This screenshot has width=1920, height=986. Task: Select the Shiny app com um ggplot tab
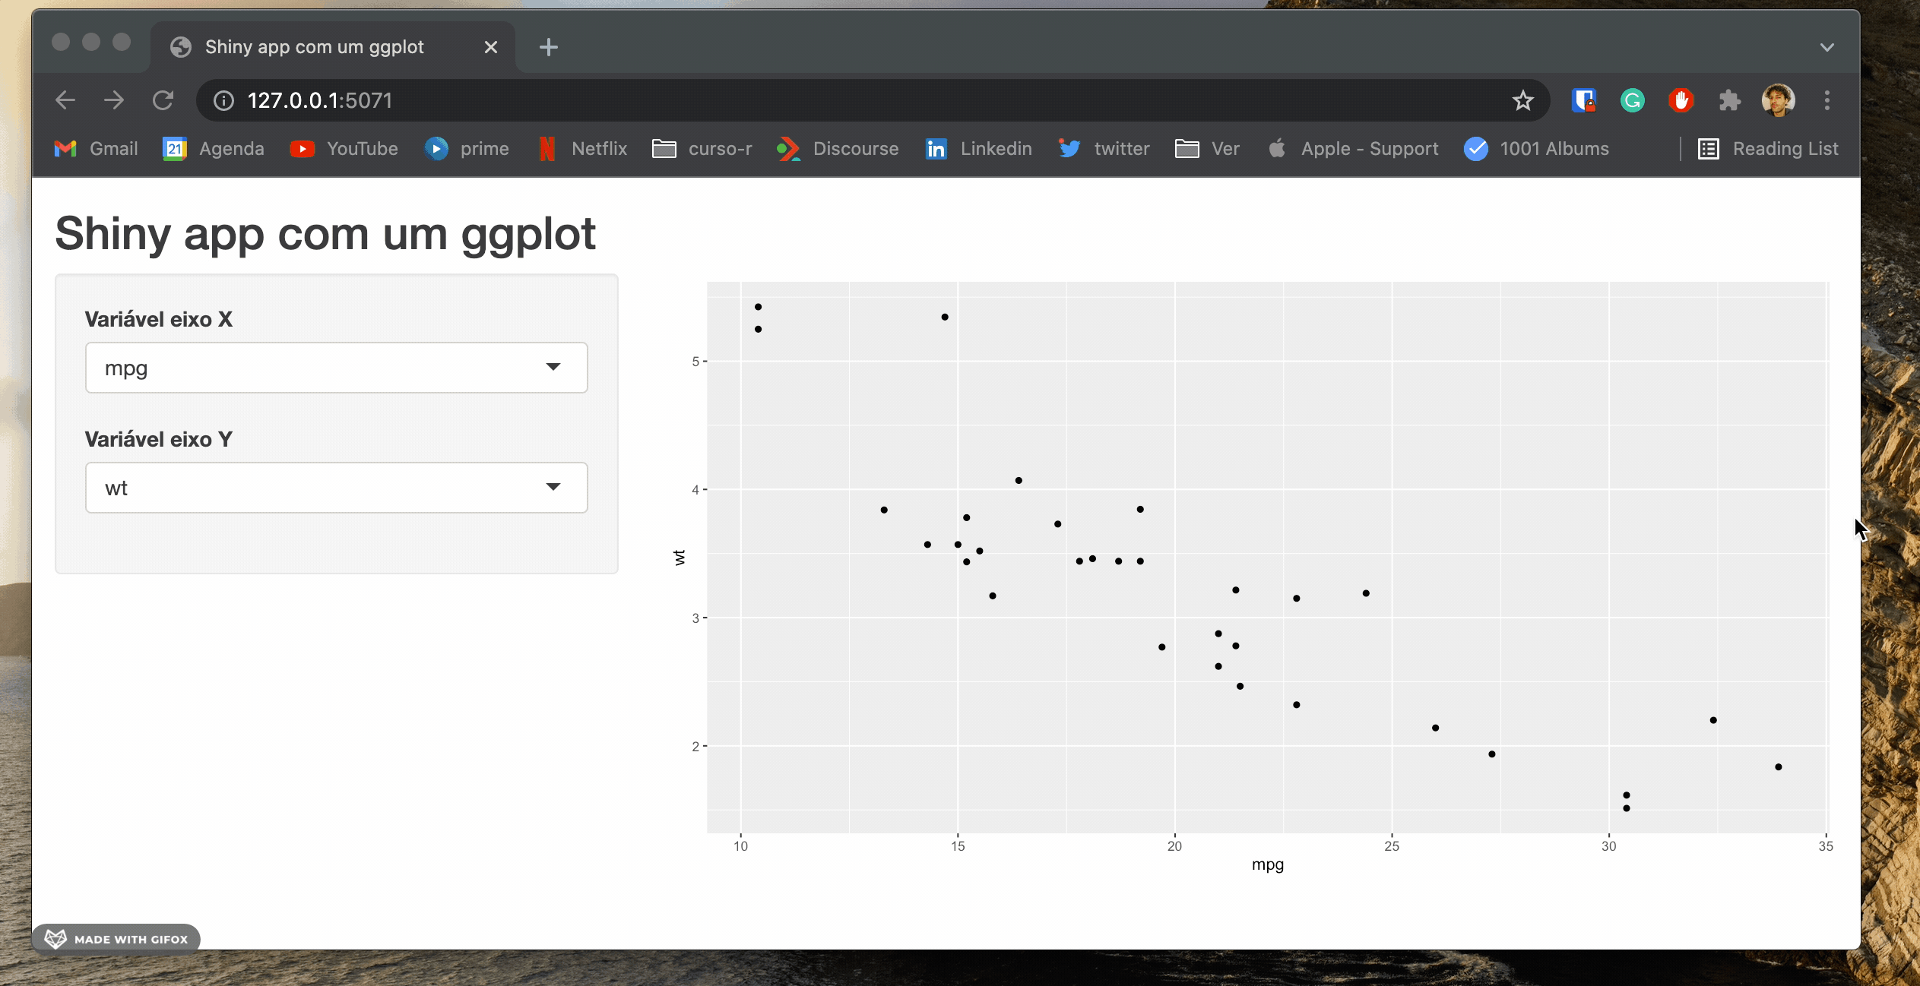314,47
